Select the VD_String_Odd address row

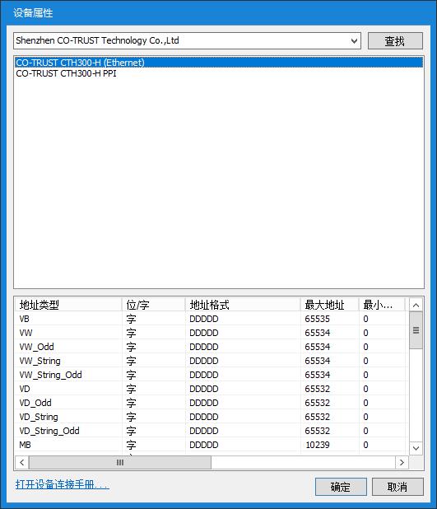(x=211, y=431)
